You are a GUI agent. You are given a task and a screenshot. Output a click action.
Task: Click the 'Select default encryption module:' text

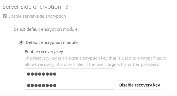click(x=46, y=29)
